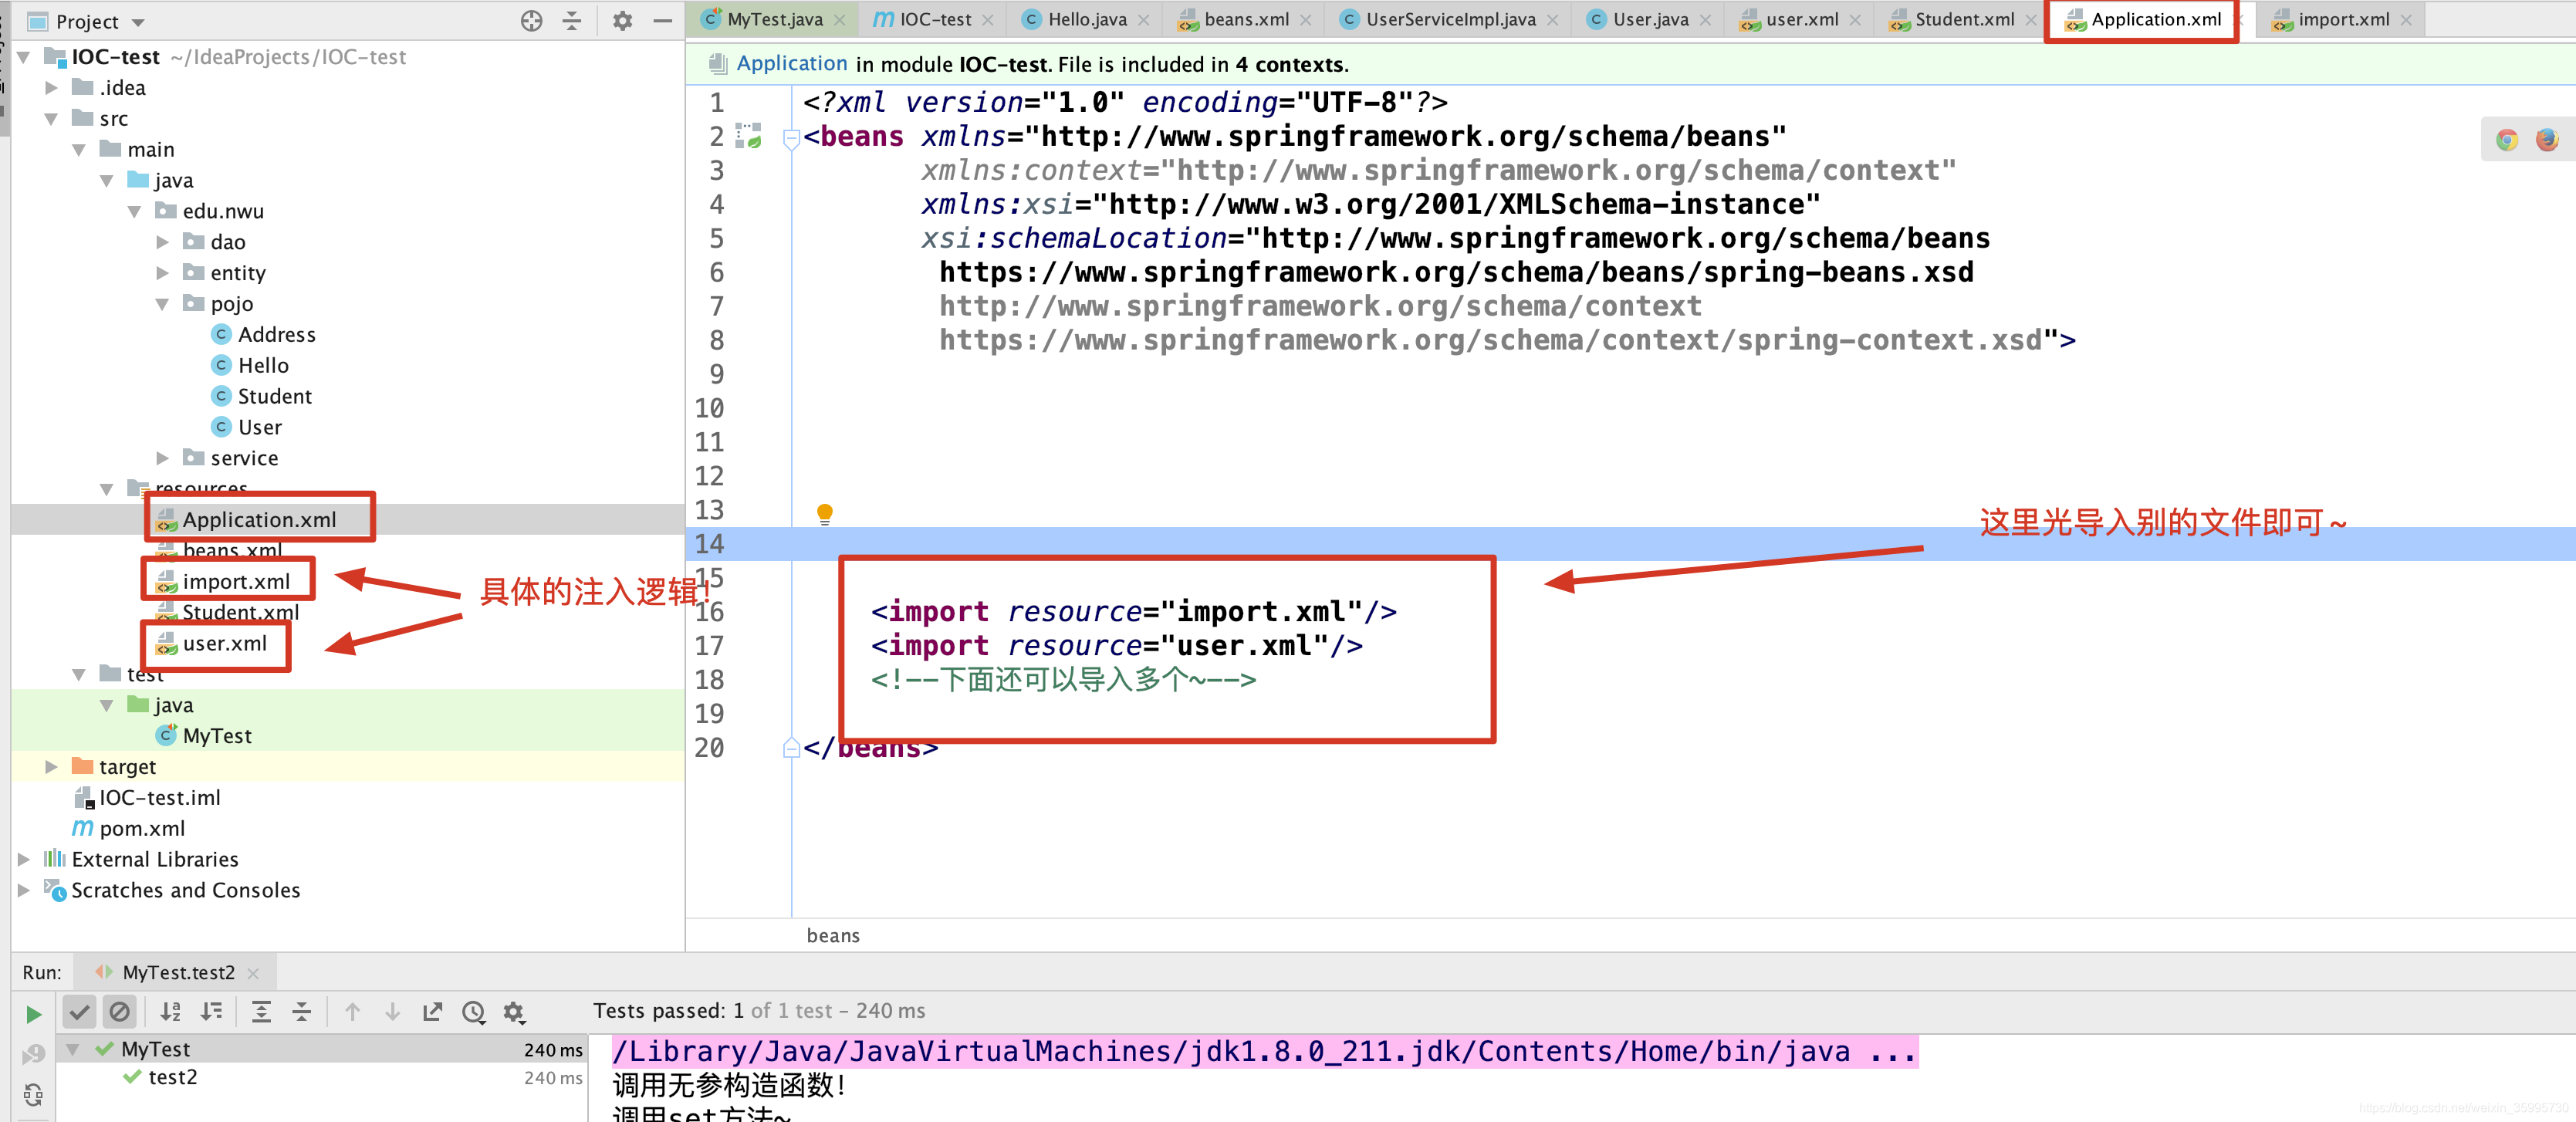Open the test history clock dropdown
2576x1122 pixels.
point(474,1012)
